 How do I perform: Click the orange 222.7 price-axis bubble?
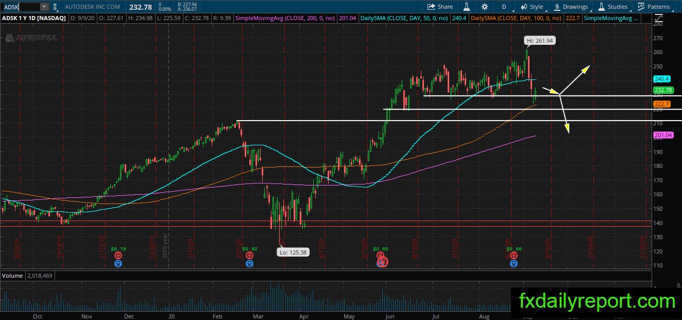661,104
